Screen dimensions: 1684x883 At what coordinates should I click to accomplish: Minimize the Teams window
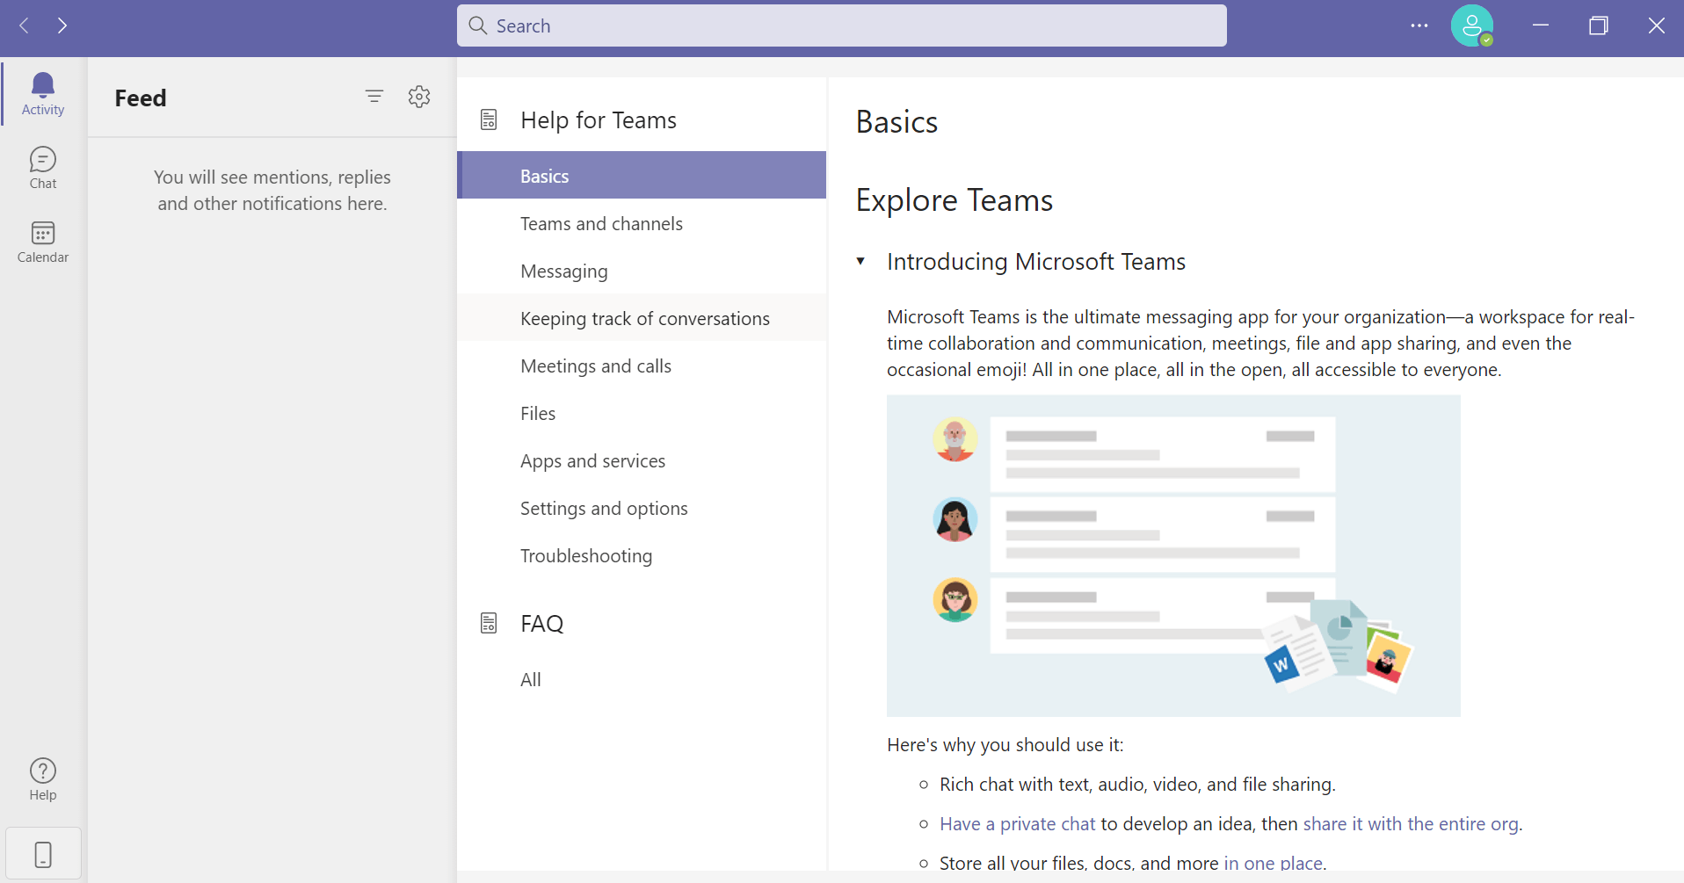coord(1541,25)
